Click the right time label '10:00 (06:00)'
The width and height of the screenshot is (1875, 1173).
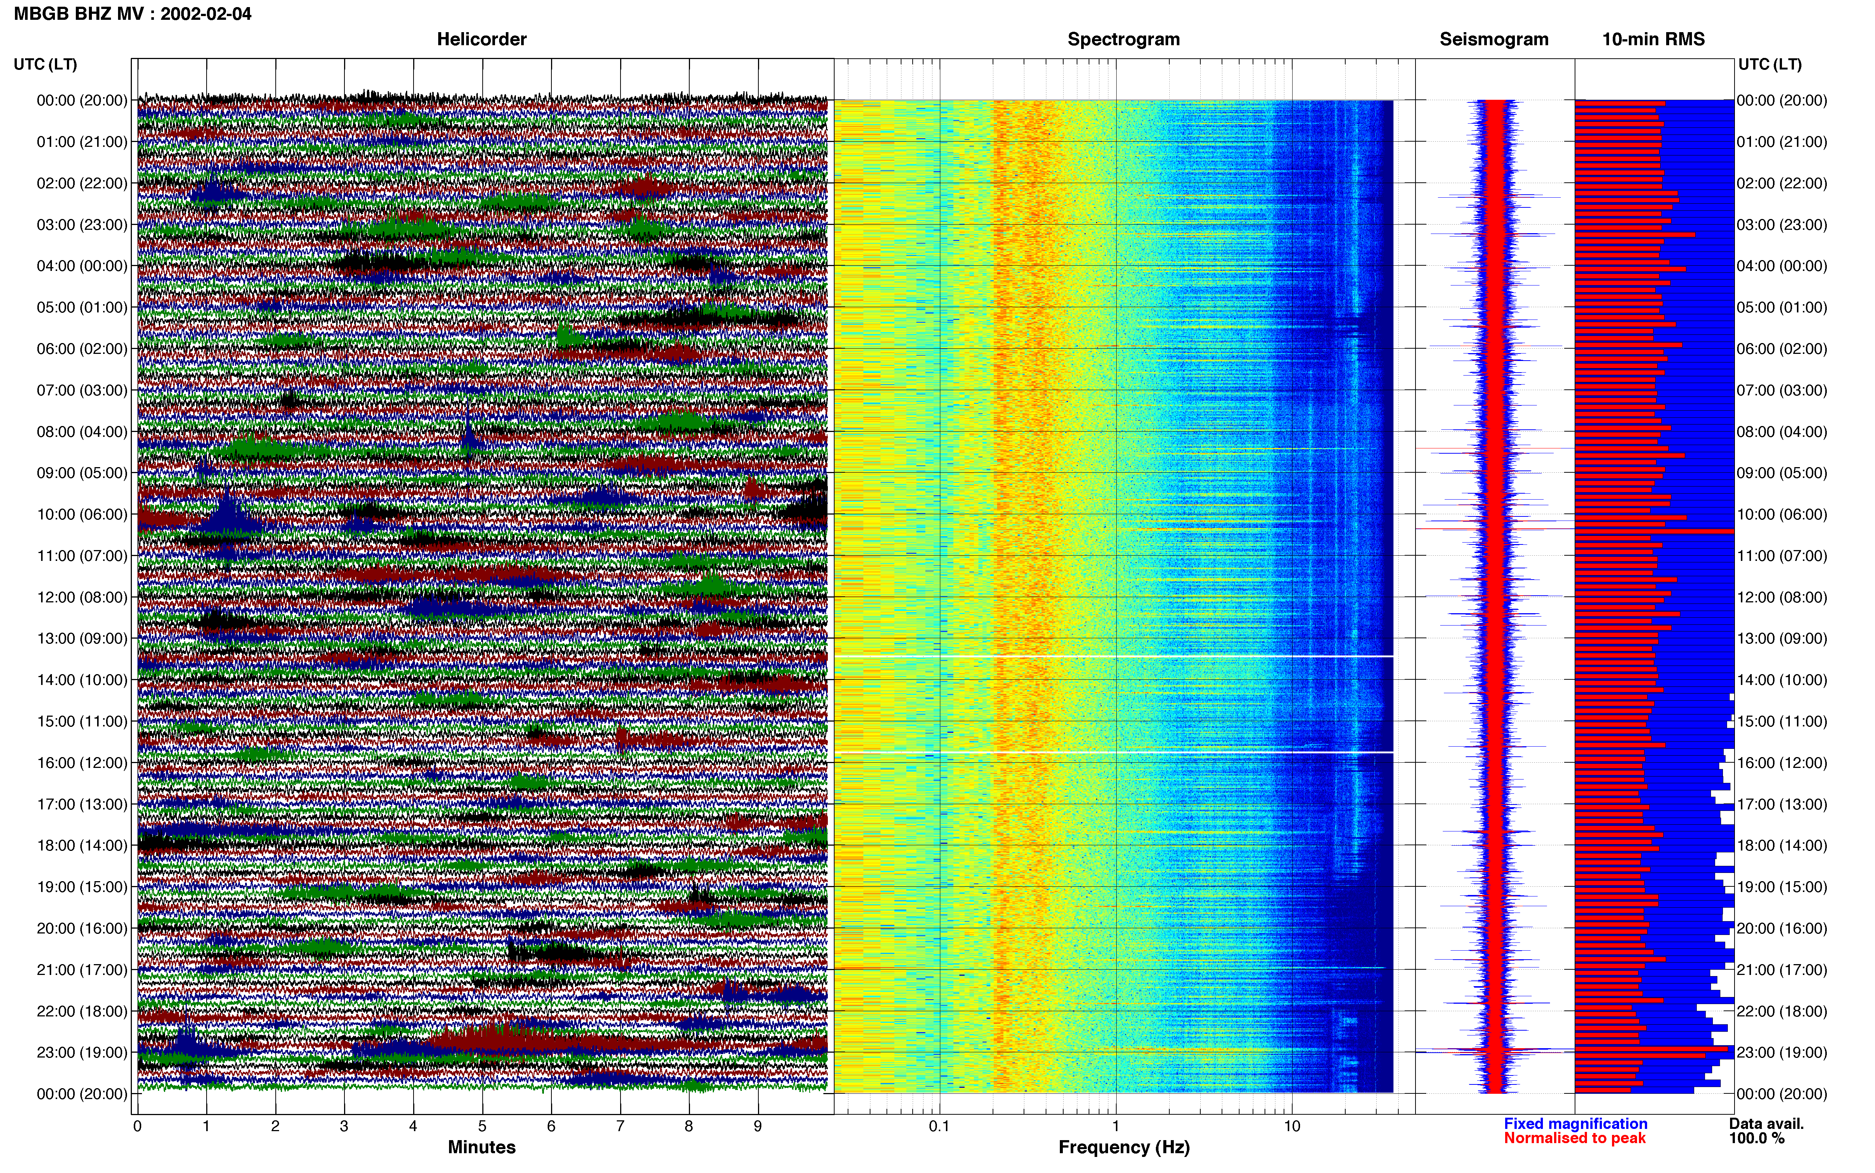[x=1782, y=513]
